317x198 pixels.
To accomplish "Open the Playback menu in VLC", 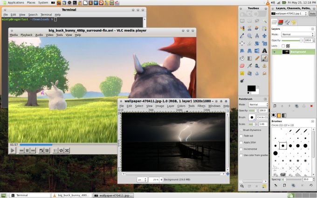I will (x=27, y=35).
